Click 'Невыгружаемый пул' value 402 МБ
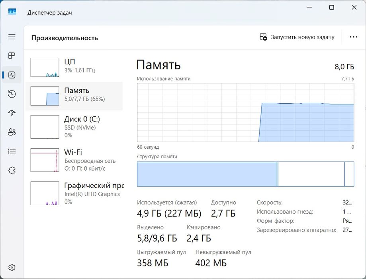This screenshot has height=279, width=366. click(x=211, y=263)
